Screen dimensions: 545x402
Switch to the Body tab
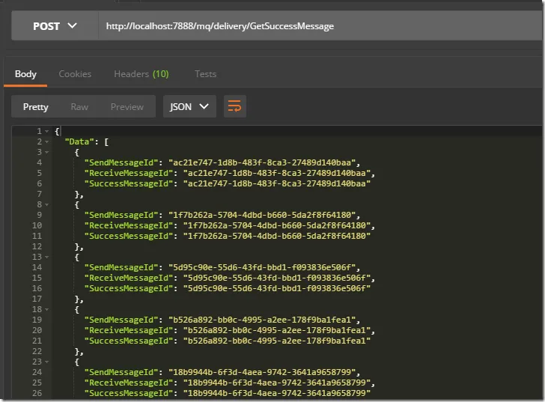point(25,74)
